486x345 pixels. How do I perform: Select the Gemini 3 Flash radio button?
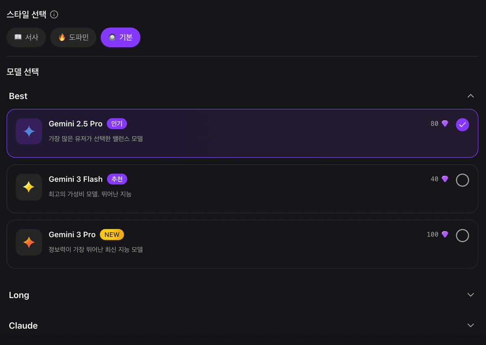click(463, 180)
